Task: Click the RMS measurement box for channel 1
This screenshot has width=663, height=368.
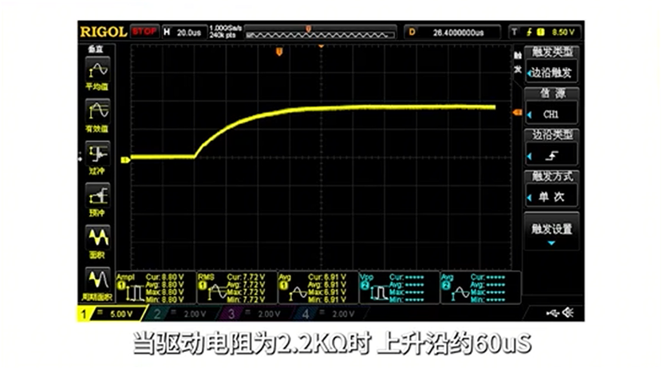Action: 237,288
